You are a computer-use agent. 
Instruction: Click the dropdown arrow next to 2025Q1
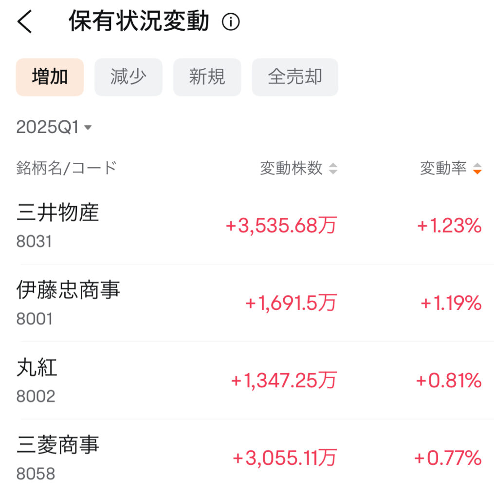[x=88, y=128]
